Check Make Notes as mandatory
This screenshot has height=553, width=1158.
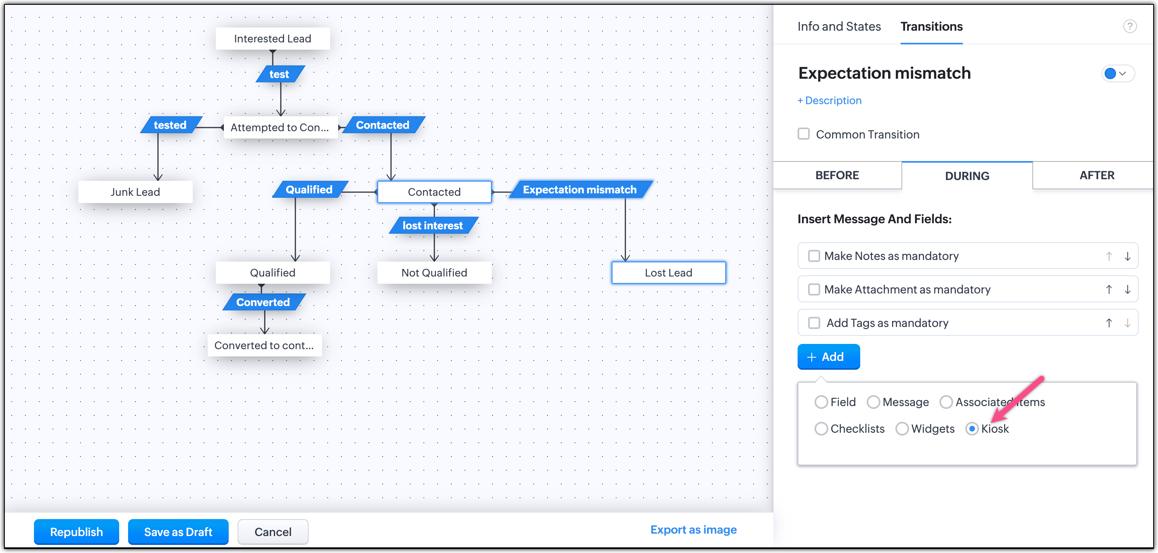(x=814, y=256)
